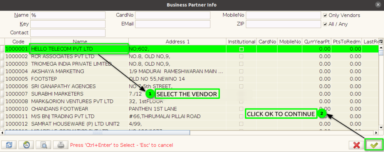Click the blue Refresh arrows icon
The height and width of the screenshot is (152, 384).
coord(9,145)
